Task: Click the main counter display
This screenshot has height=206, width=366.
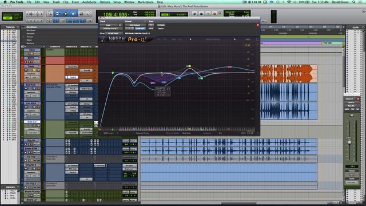Action: [115, 15]
